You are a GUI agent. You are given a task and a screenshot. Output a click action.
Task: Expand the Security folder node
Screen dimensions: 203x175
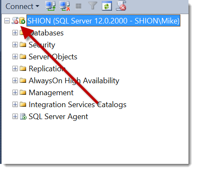click(x=15, y=45)
